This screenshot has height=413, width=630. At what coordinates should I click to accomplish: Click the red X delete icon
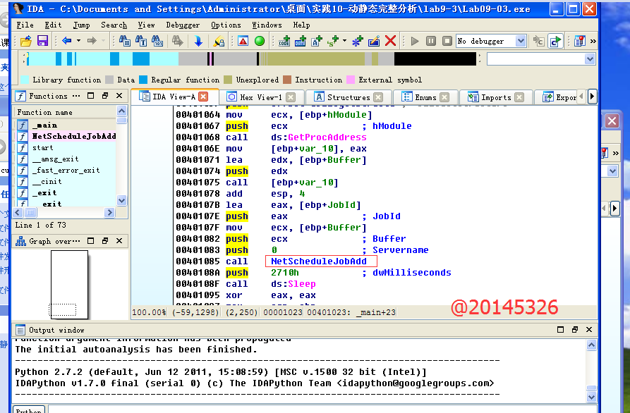point(390,41)
